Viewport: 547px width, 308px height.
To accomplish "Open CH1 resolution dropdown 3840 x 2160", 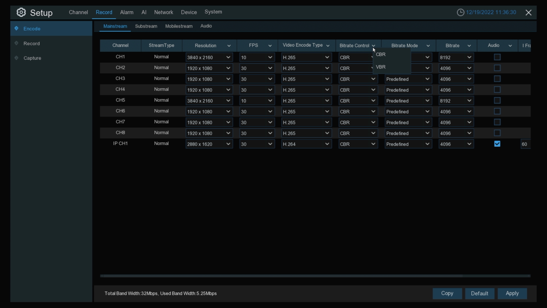I will click(x=209, y=57).
